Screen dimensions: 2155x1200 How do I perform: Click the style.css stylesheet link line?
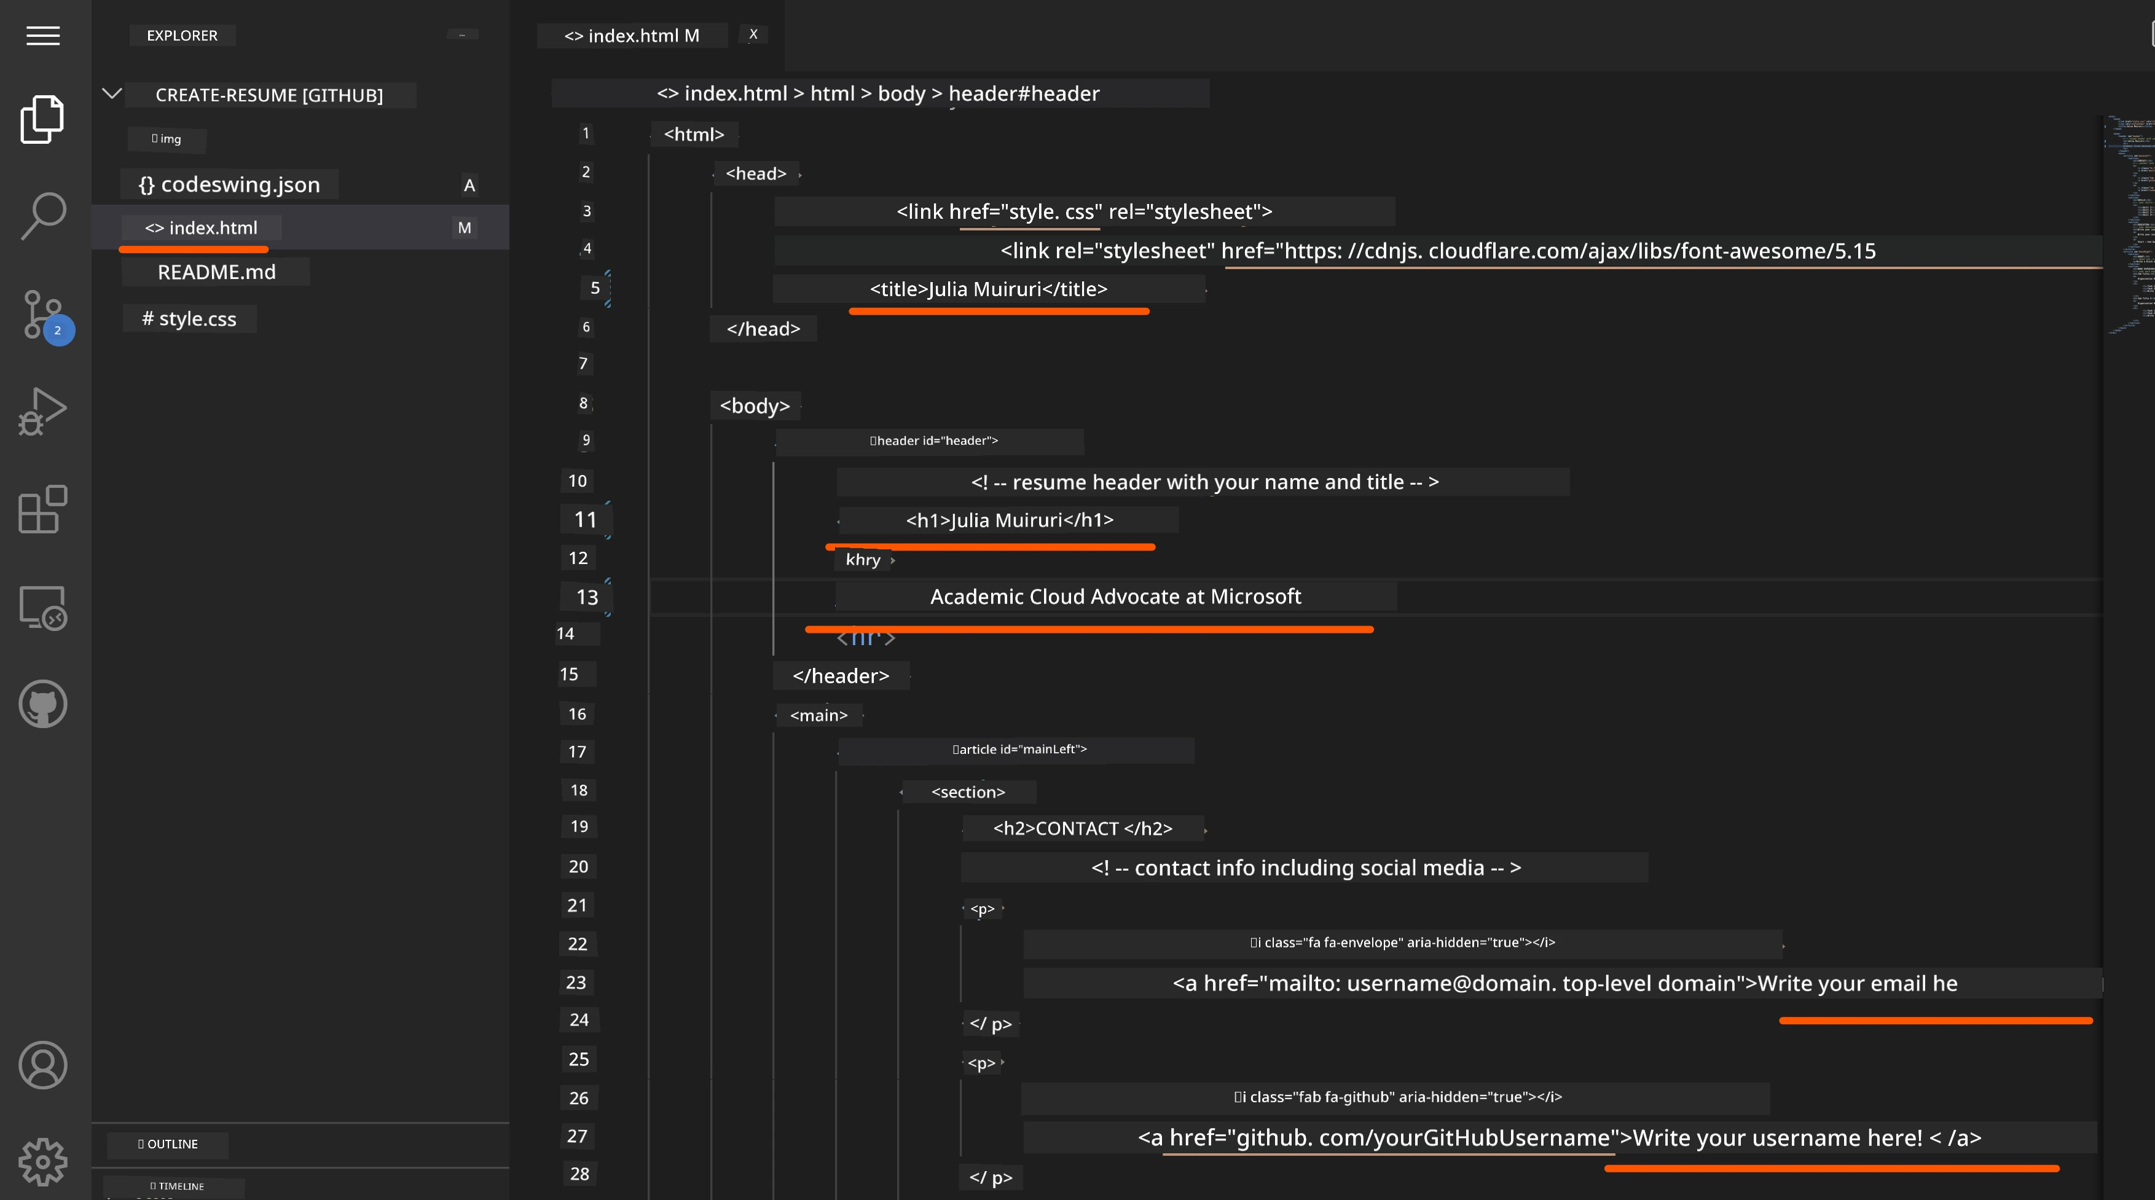1084,211
